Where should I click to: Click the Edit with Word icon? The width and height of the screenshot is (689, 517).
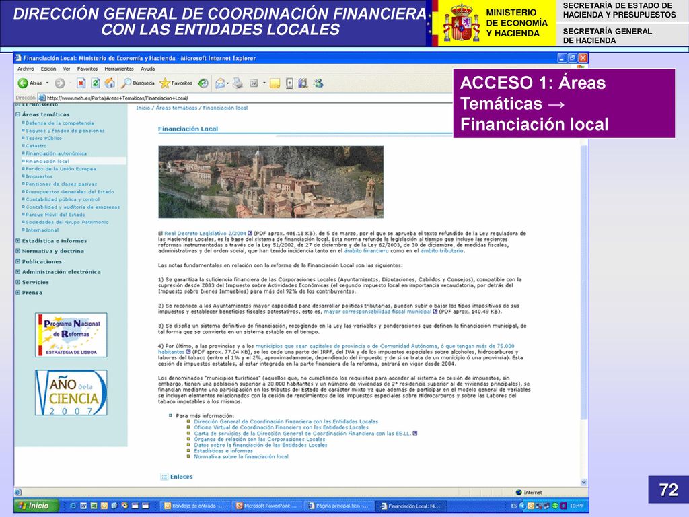[x=254, y=83]
